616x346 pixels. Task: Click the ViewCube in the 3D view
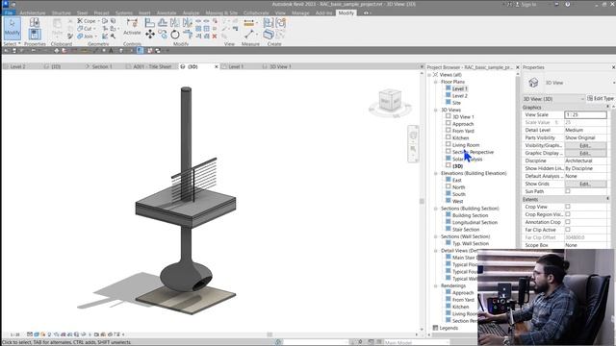pos(390,100)
